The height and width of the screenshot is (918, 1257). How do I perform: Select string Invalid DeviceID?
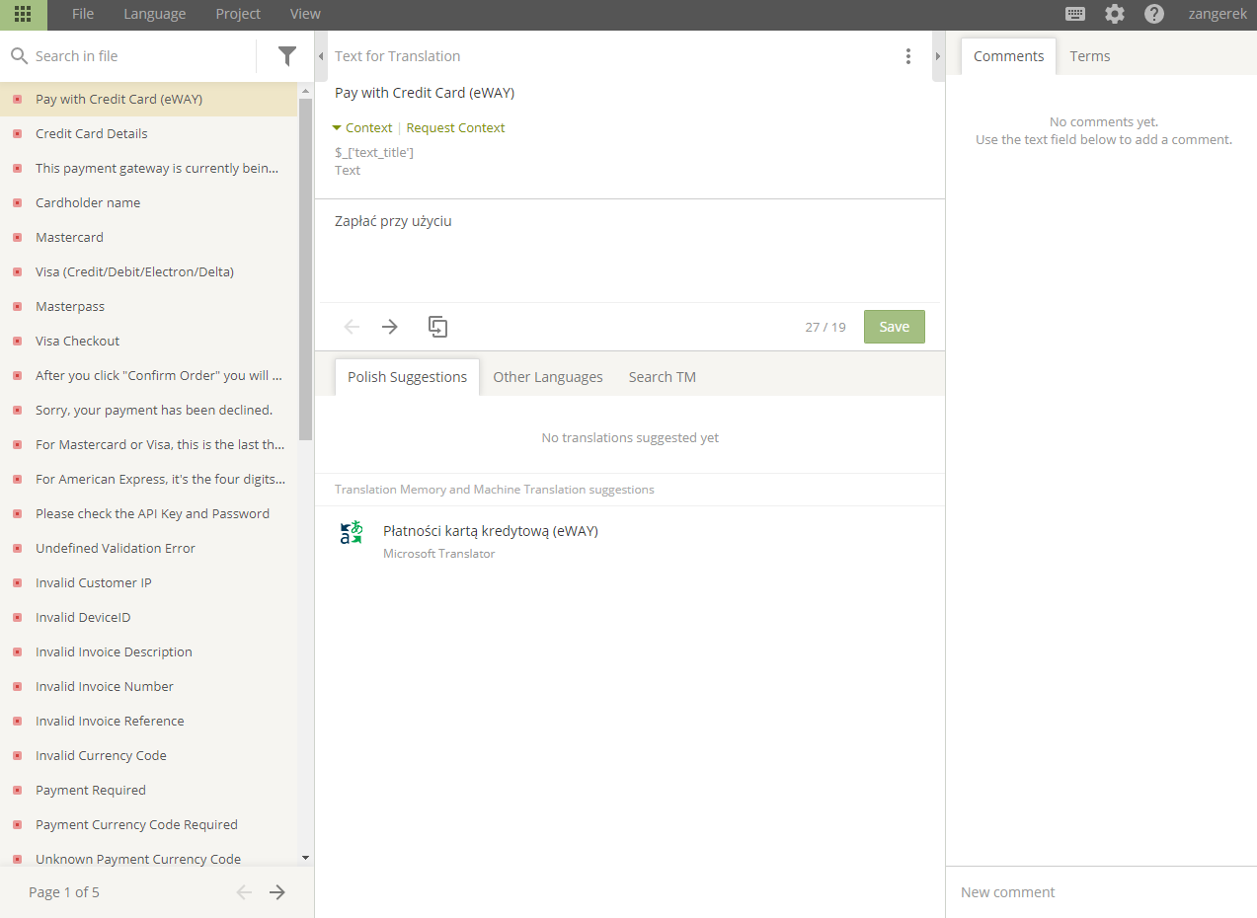click(148, 617)
